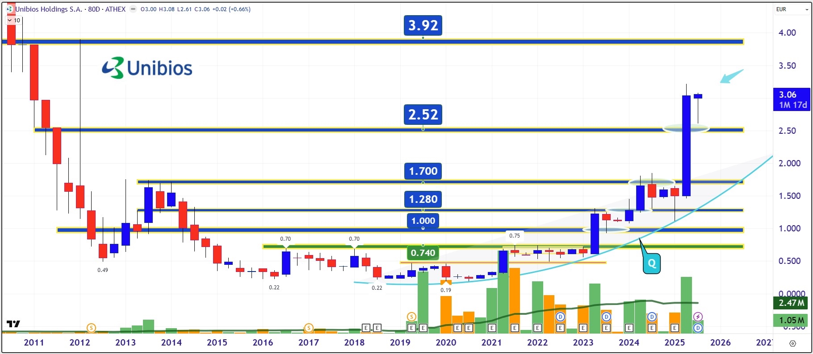Image resolution: width=813 pixels, height=354 pixels.
Task: Select the large Unibios logo image on chart
Action: tap(147, 68)
